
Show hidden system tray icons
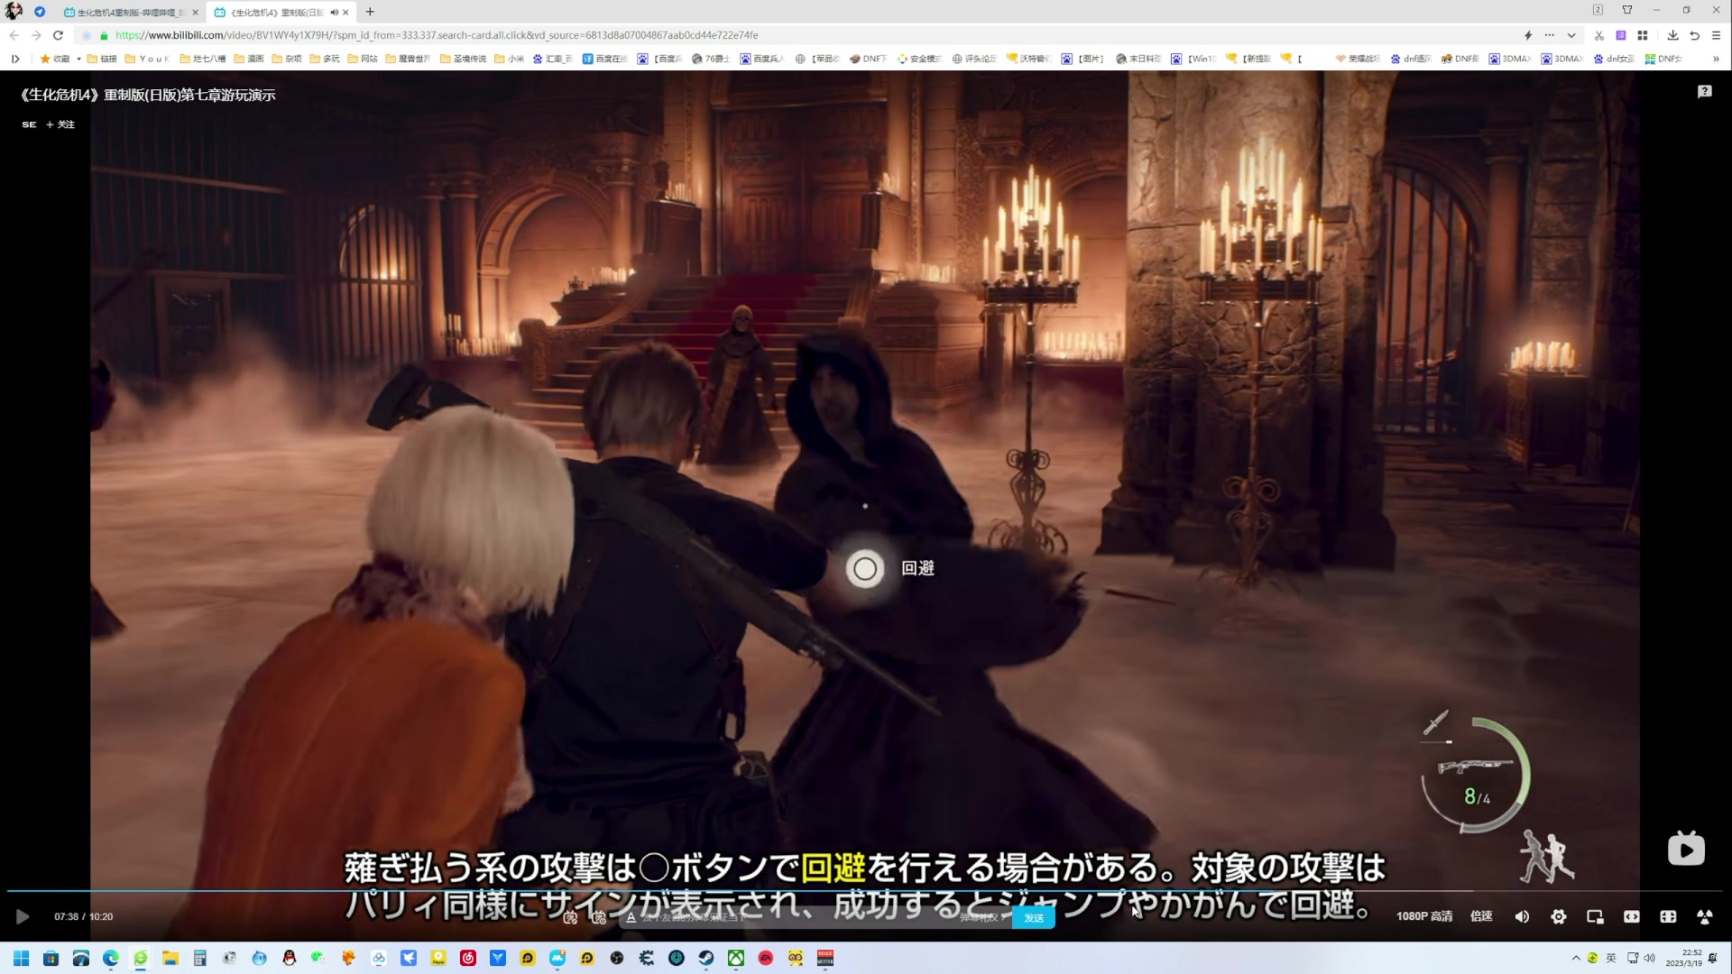pos(1576,958)
